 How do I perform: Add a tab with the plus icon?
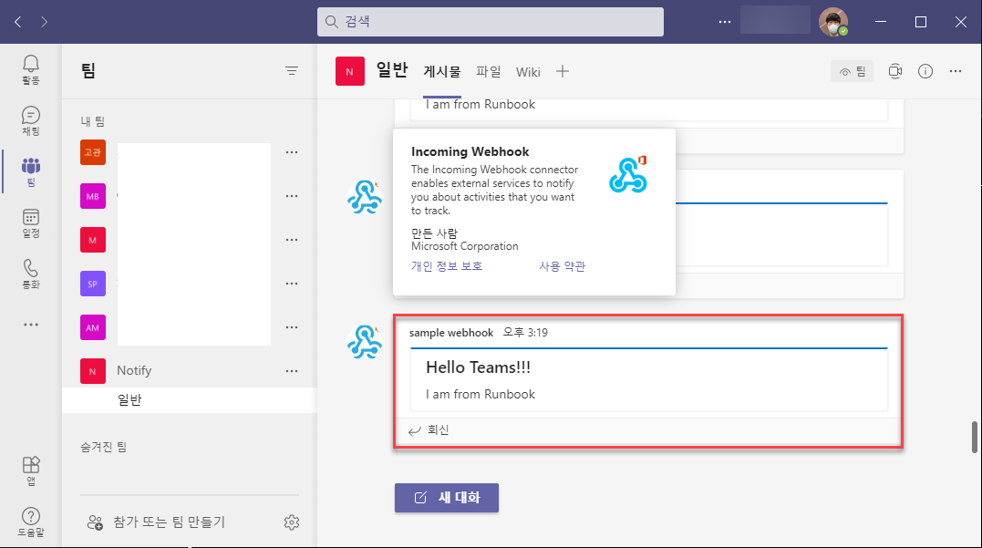click(563, 71)
